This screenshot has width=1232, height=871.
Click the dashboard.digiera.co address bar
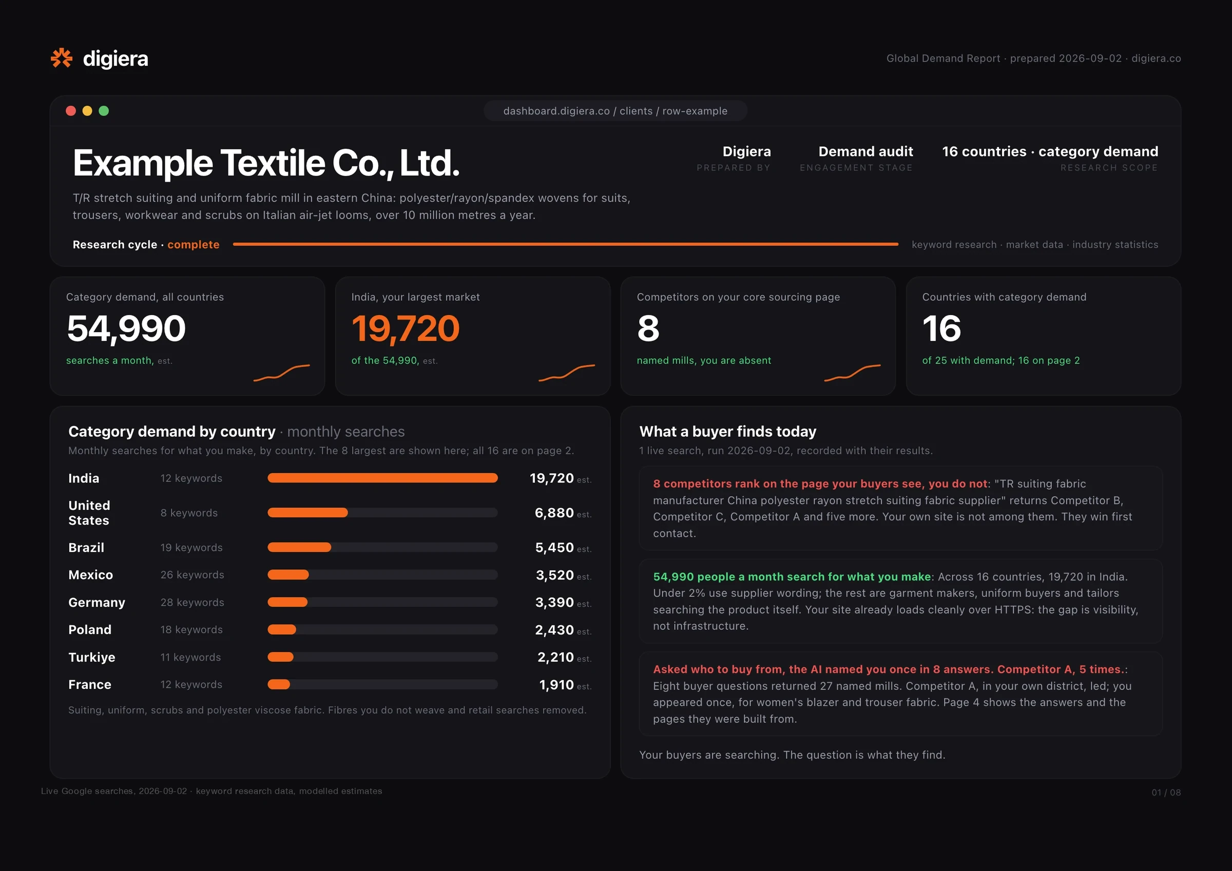click(x=615, y=110)
